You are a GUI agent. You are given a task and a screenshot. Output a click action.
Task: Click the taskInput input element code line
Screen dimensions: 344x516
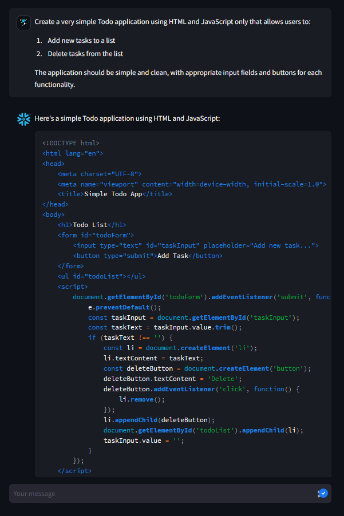coord(195,245)
